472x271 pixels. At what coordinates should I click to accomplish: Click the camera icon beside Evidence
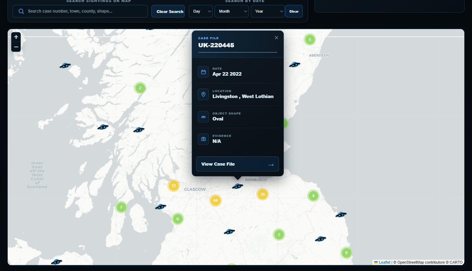(203, 139)
